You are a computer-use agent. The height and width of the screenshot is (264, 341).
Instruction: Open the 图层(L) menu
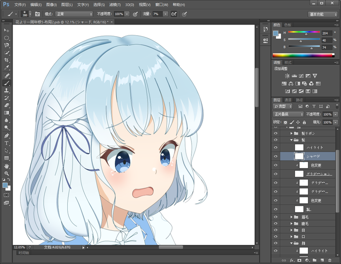point(67,5)
